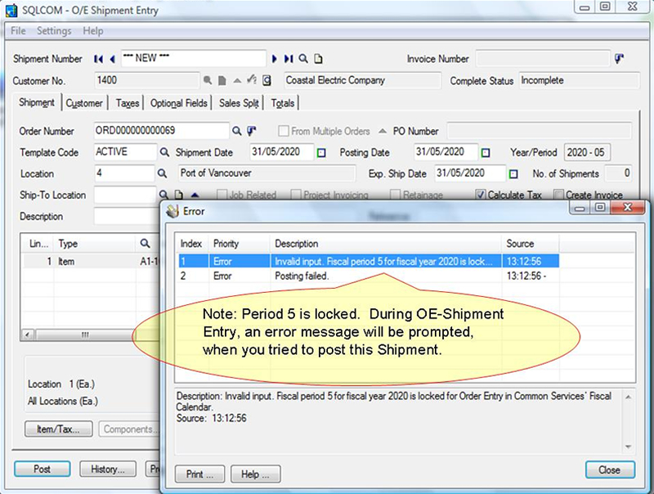Go to first shipment record
Viewport: 654px width, 494px height.
[x=98, y=59]
